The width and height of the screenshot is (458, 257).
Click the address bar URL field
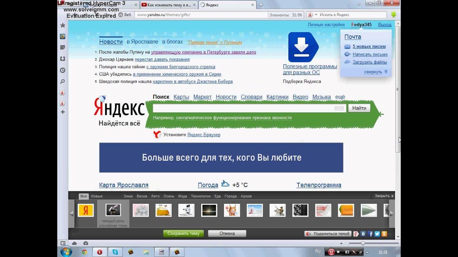coord(202,15)
